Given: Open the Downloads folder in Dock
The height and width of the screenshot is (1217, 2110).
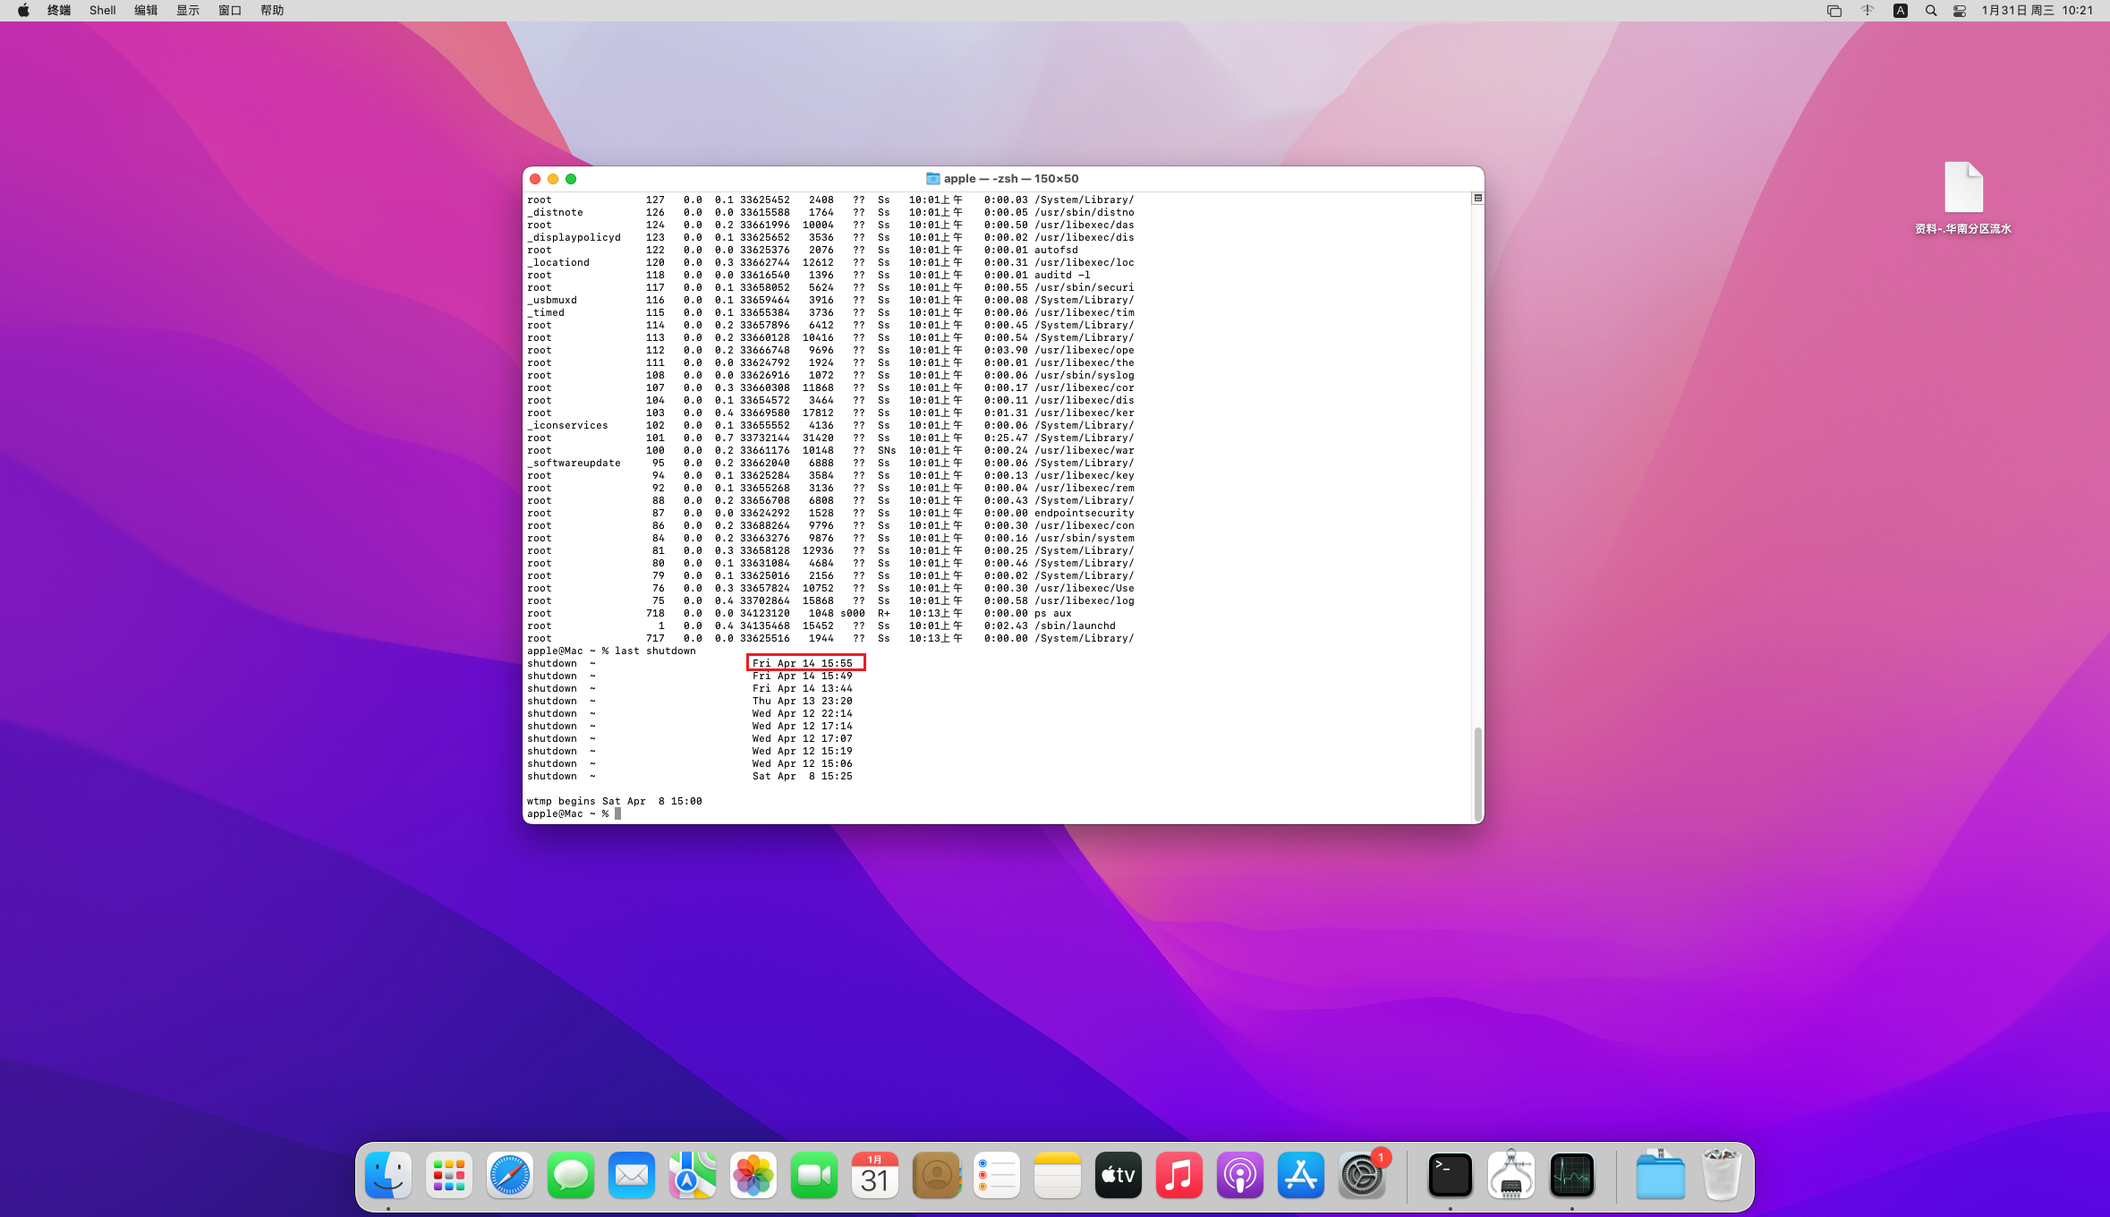Looking at the screenshot, I should tap(1661, 1175).
